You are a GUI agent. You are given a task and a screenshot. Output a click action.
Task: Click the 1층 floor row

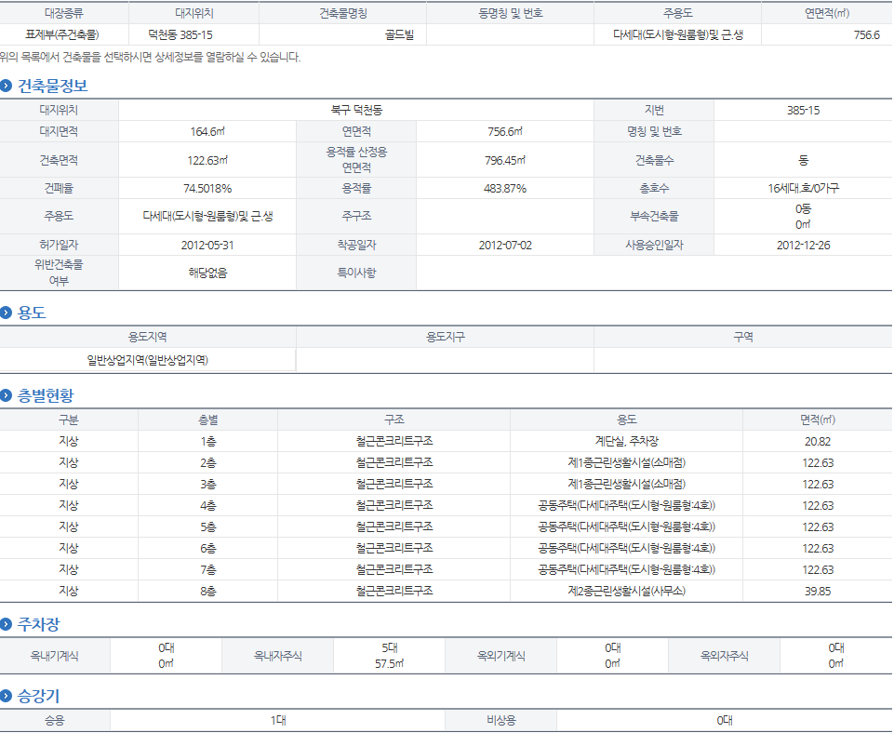[x=446, y=441]
